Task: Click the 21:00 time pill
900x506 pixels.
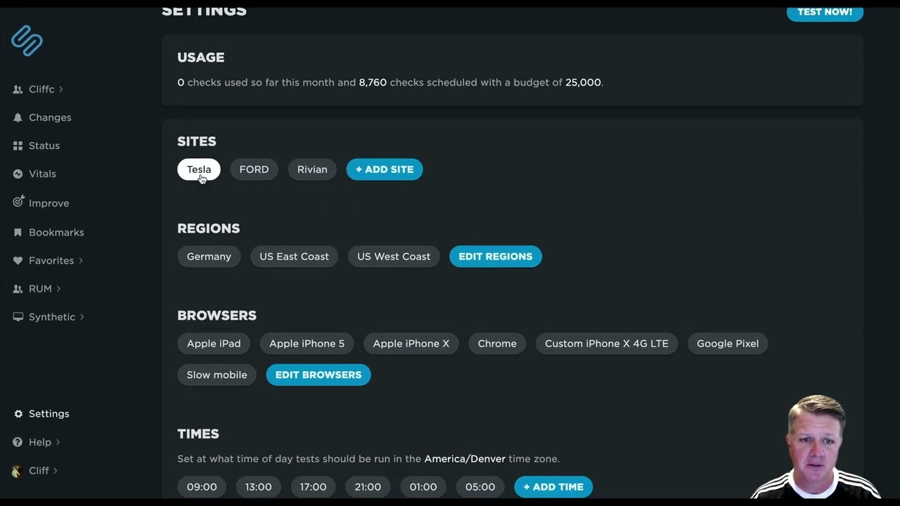Action: [368, 487]
